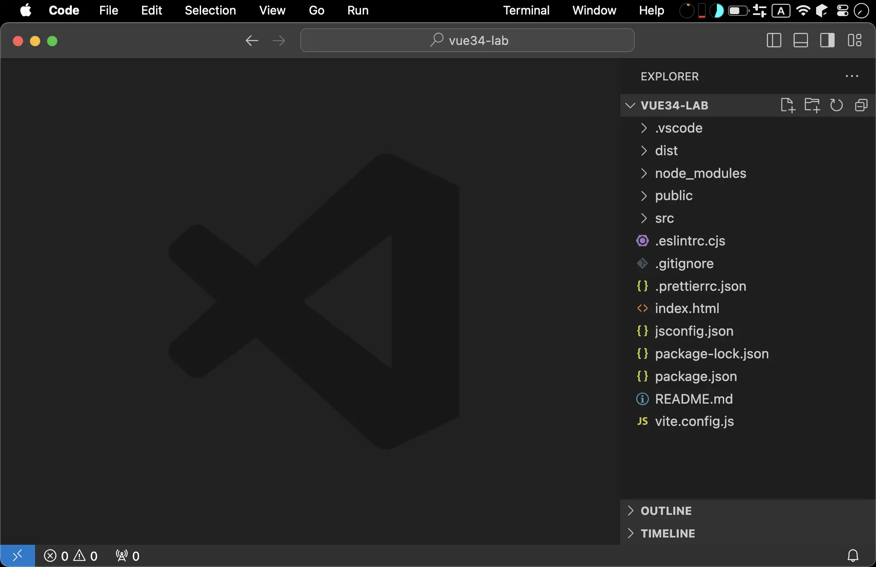Click the New Folder icon in Explorer
The width and height of the screenshot is (876, 567).
pos(812,105)
